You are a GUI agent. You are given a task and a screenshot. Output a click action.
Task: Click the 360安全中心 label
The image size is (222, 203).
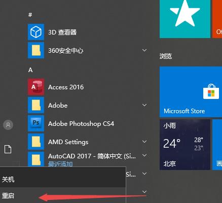coord(66,50)
